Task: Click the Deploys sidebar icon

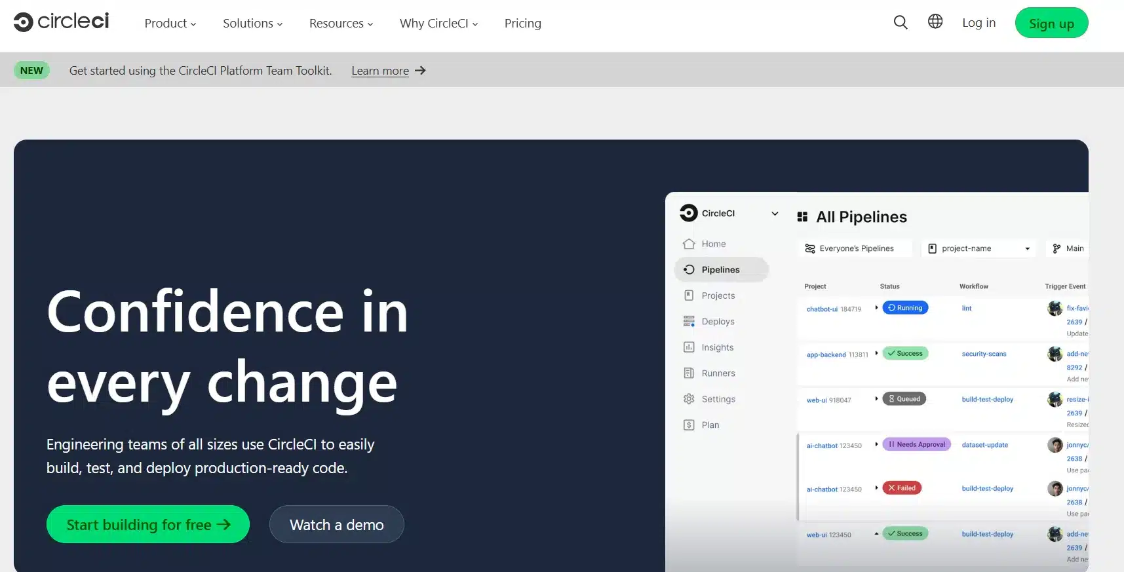Action: (x=689, y=321)
